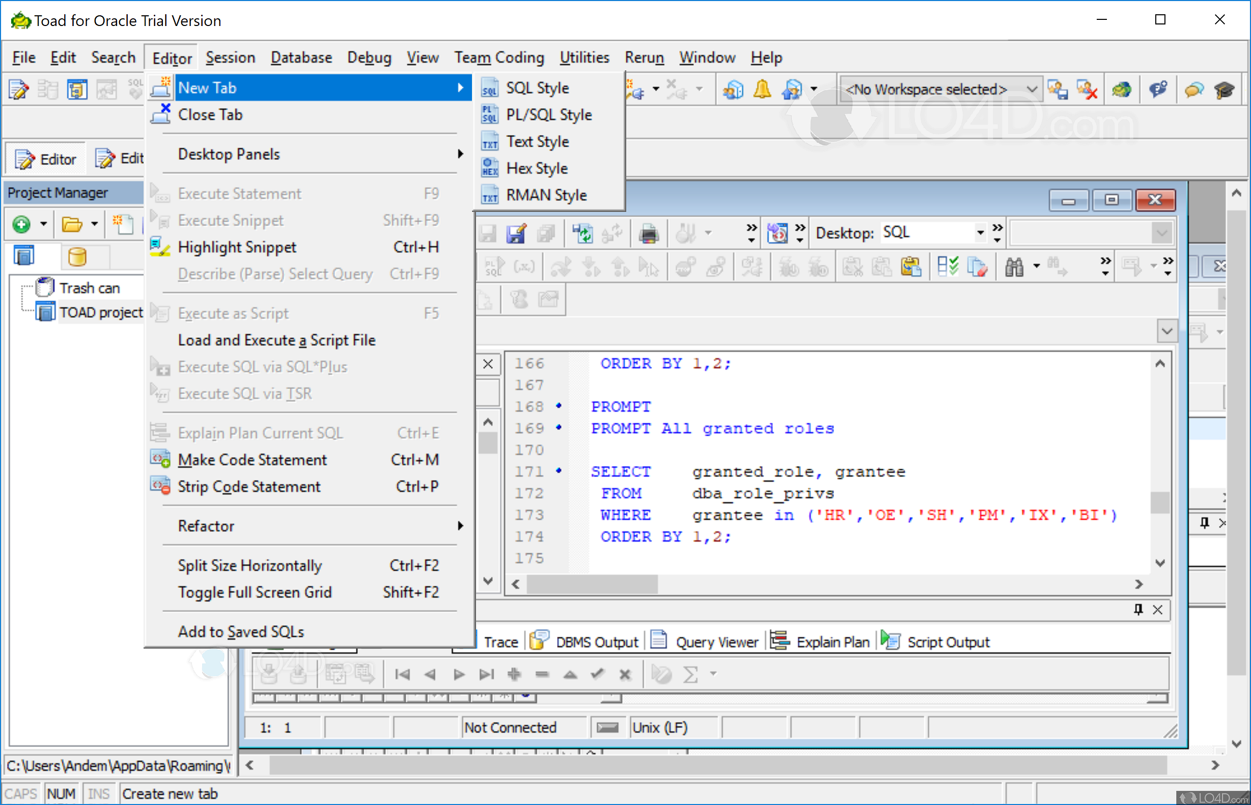Viewport: 1251px width, 805px height.
Task: Click the binoculars find icon
Action: tap(1014, 267)
